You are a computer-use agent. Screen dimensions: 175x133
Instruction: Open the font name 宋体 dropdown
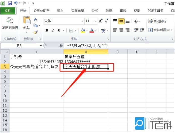(83, 21)
